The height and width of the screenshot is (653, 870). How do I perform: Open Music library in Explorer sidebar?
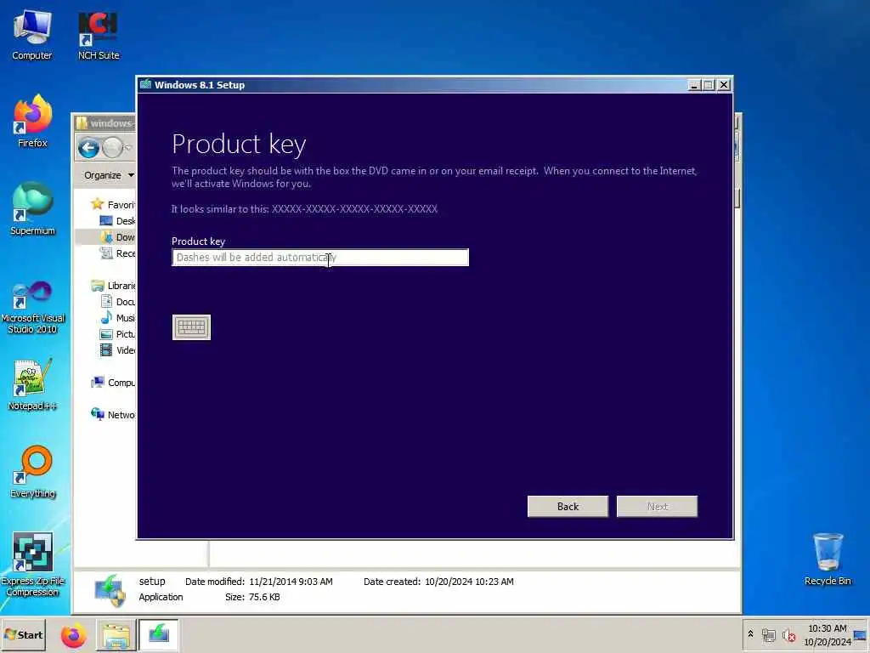point(117,318)
